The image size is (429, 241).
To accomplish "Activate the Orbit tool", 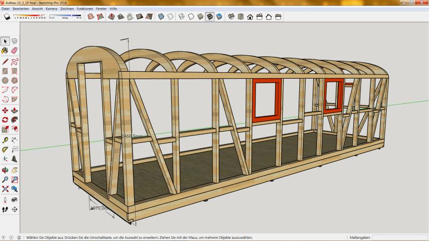I will click(5, 169).
